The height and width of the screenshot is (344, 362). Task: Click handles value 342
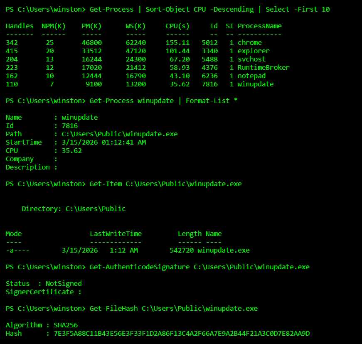12,43
